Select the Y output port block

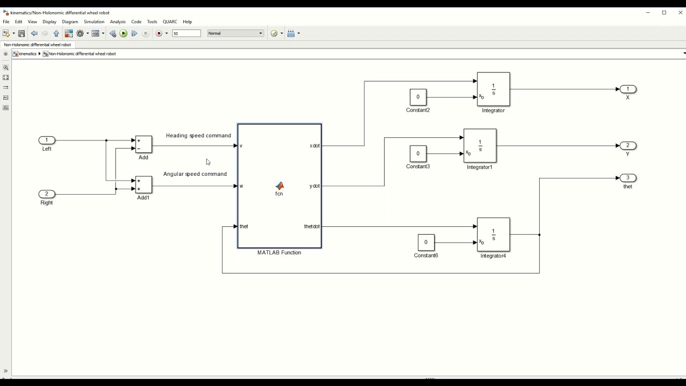[628, 146]
